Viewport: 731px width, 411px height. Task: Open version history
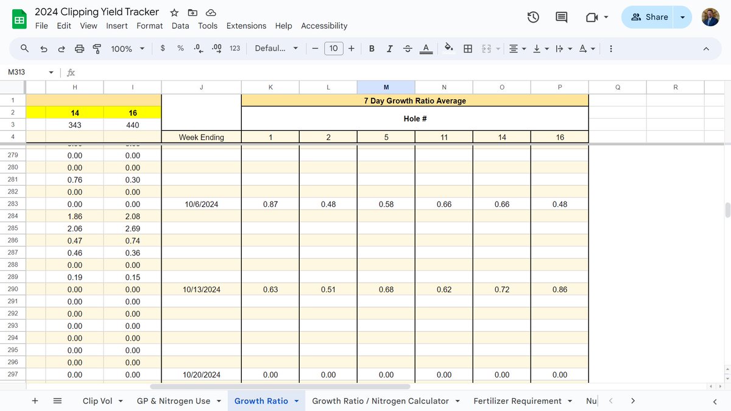pos(533,18)
